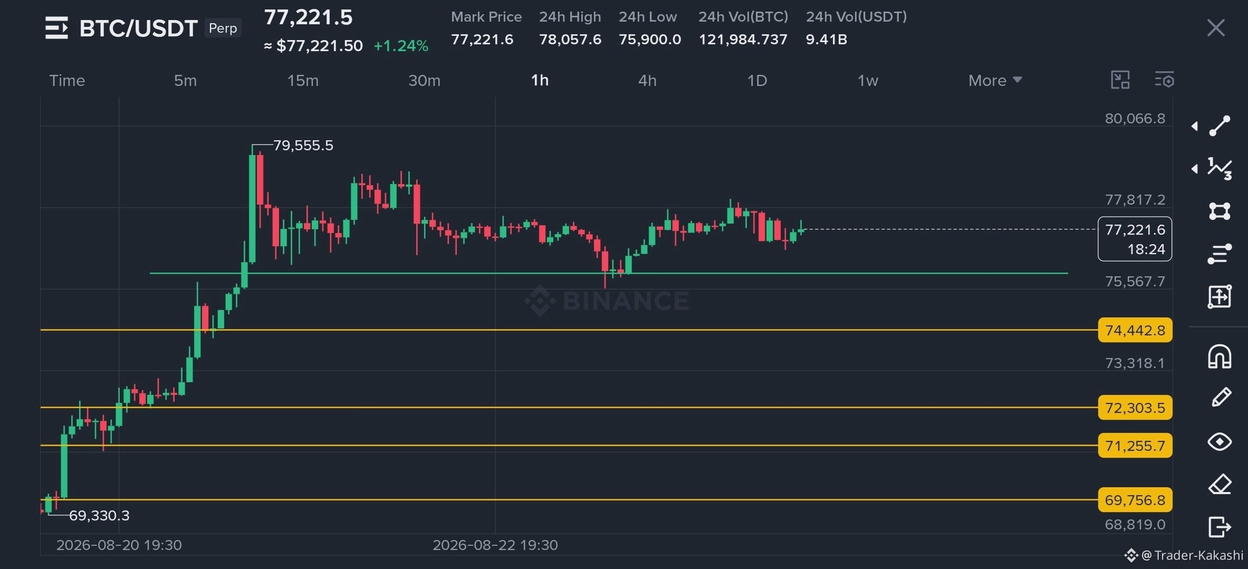
Task: Click the 2026-08-20 19:30 time label
Action: [119, 545]
